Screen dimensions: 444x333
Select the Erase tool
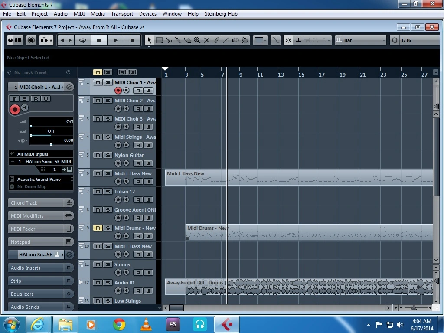pyautogui.click(x=187, y=40)
